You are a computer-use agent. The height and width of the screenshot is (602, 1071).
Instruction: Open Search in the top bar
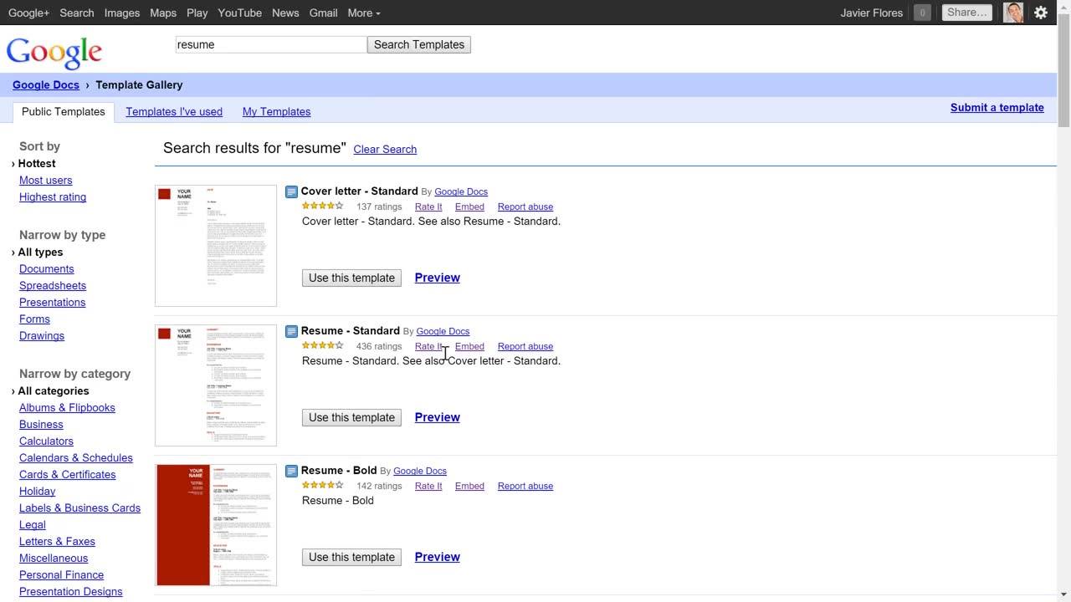pyautogui.click(x=77, y=13)
